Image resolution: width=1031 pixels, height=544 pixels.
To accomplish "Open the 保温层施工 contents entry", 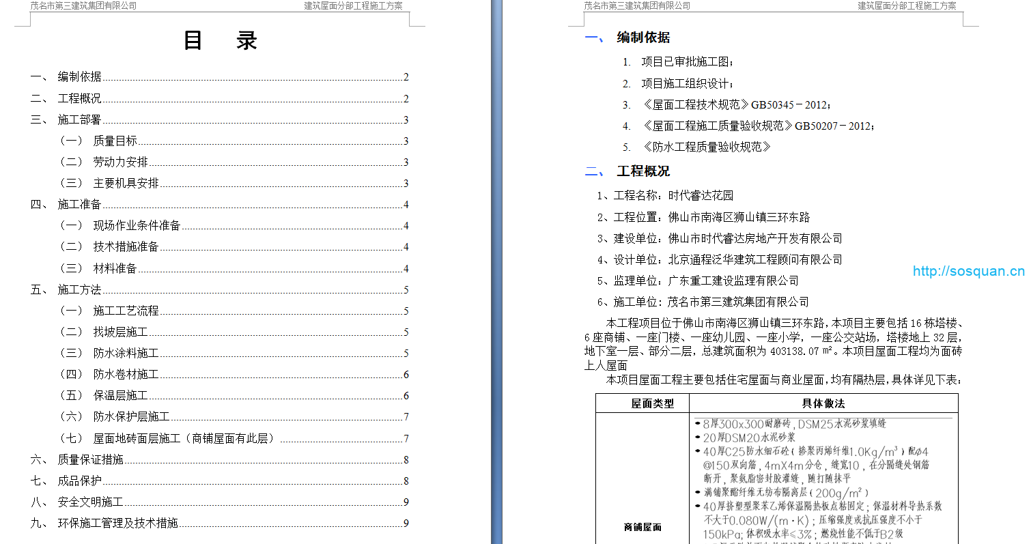I will (120, 396).
